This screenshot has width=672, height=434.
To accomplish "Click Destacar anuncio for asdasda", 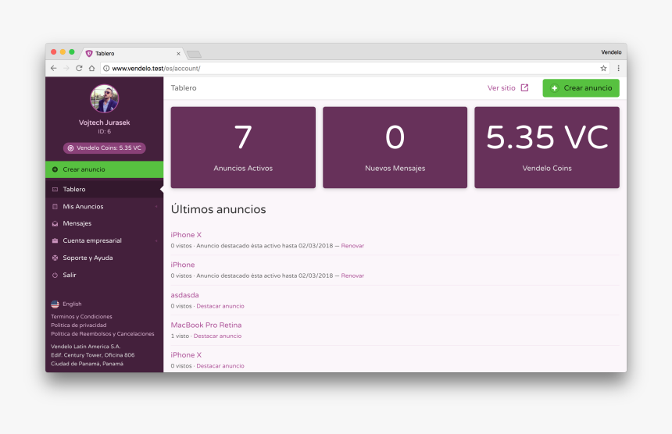I will [x=220, y=306].
